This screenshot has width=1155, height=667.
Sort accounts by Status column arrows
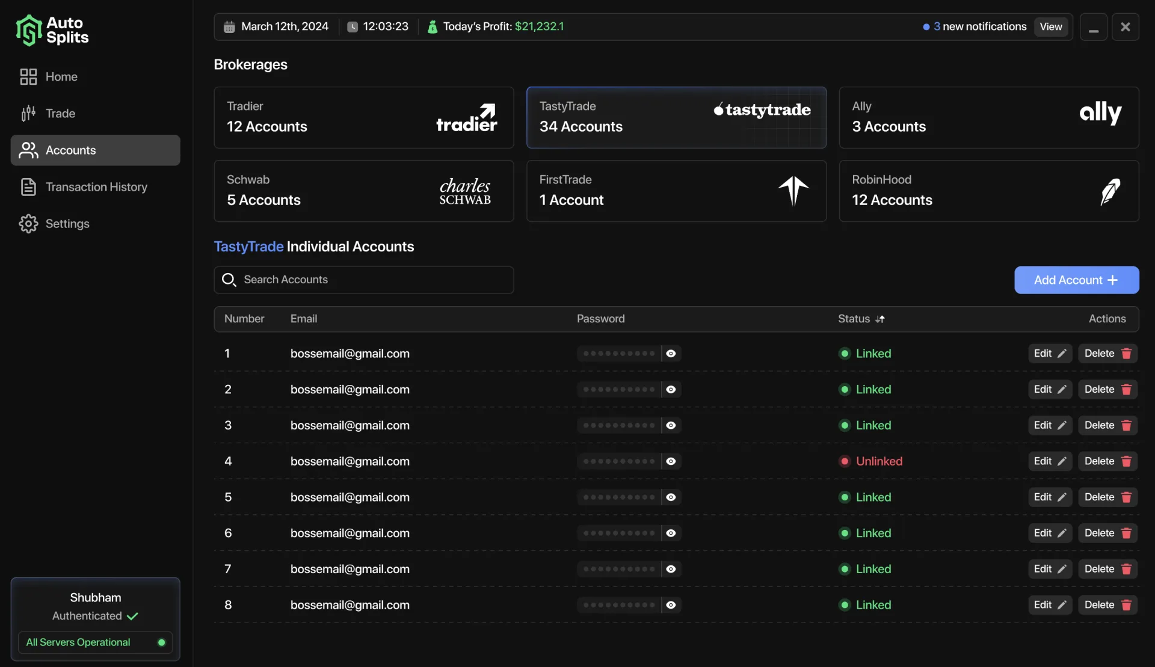(880, 319)
